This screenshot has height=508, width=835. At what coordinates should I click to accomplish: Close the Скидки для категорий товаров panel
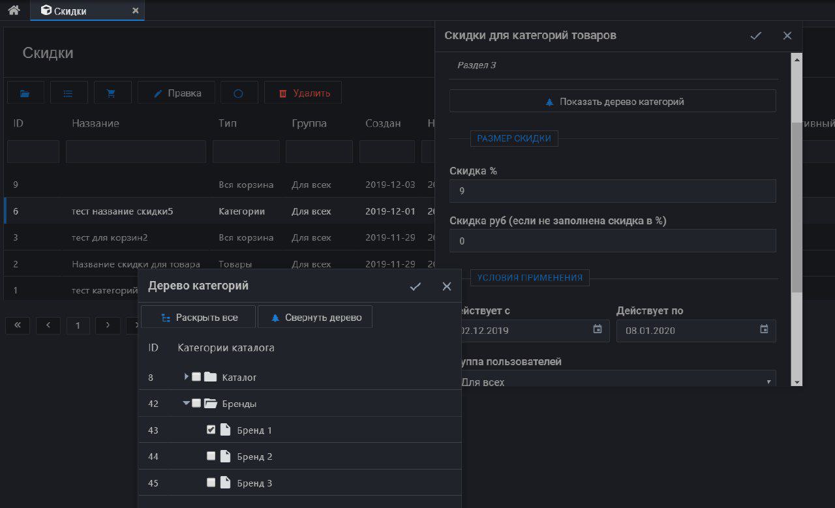coord(787,36)
